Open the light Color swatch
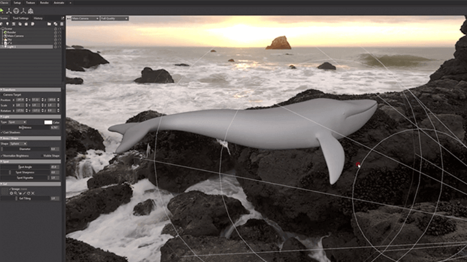Viewport: 467px width, 262px height. point(48,122)
